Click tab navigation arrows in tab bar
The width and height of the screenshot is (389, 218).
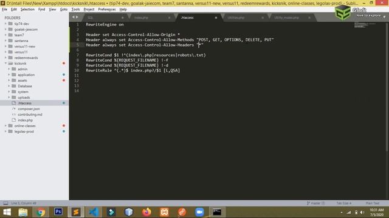point(75,18)
